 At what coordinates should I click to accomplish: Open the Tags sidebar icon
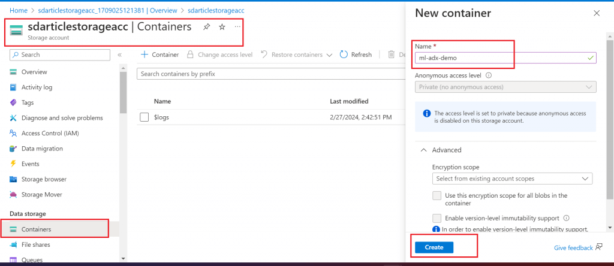(14, 102)
